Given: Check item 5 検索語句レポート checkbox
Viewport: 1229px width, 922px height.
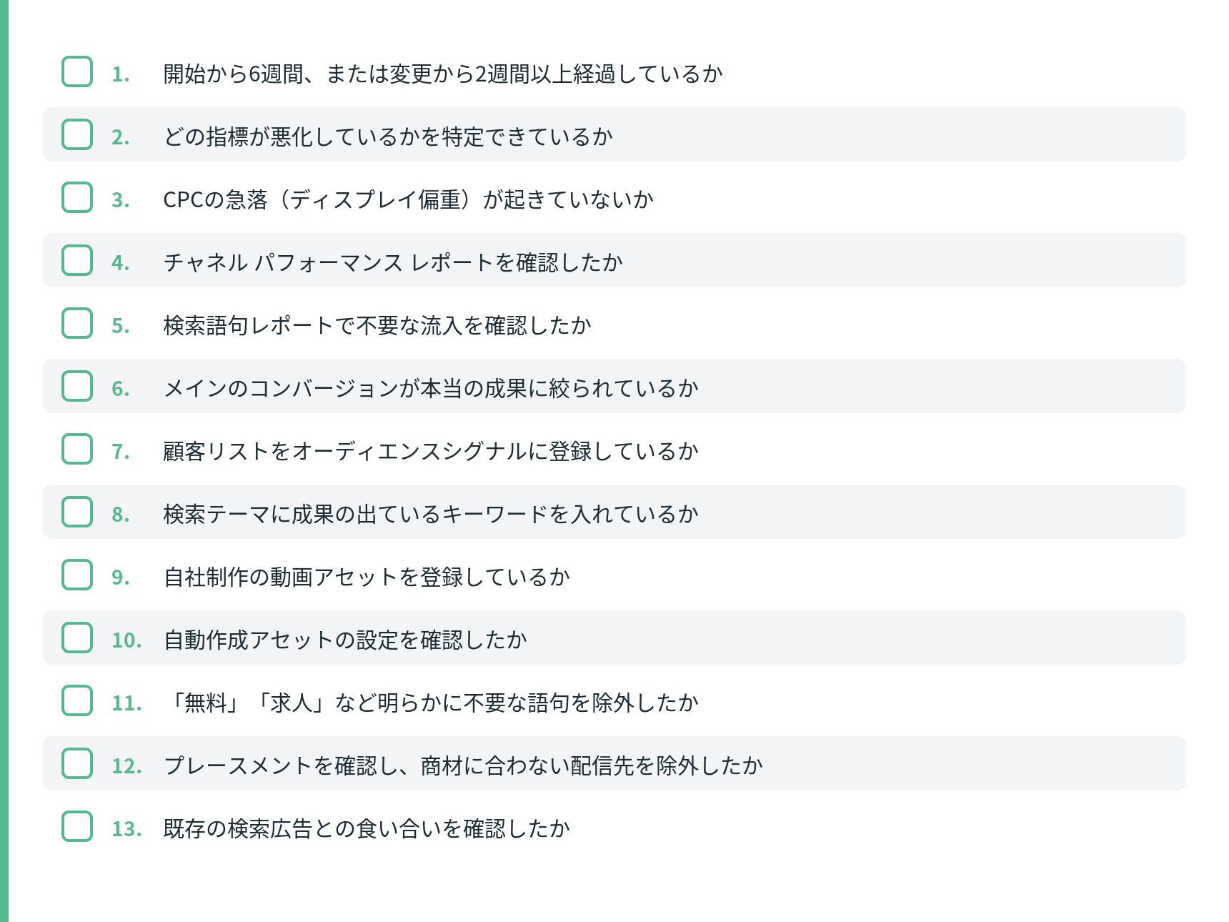Looking at the screenshot, I should tap(77, 323).
